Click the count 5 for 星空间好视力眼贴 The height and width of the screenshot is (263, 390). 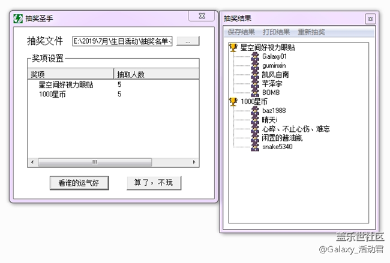click(119, 84)
